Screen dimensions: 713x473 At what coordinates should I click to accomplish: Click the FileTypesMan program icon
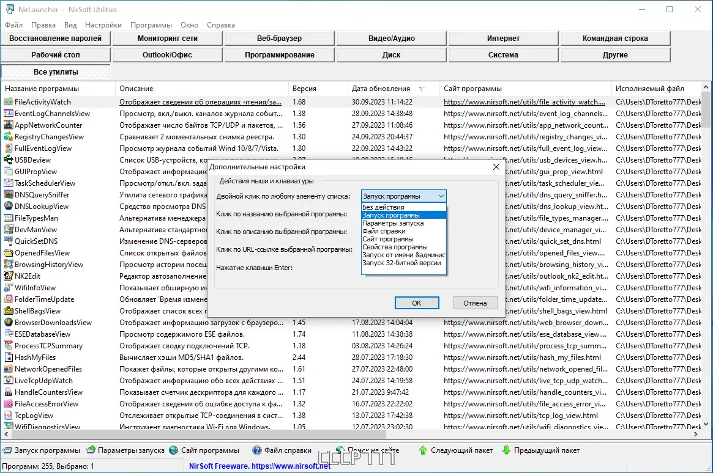coord(8,218)
